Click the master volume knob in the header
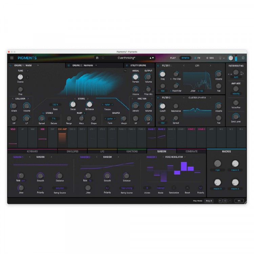 231,58
